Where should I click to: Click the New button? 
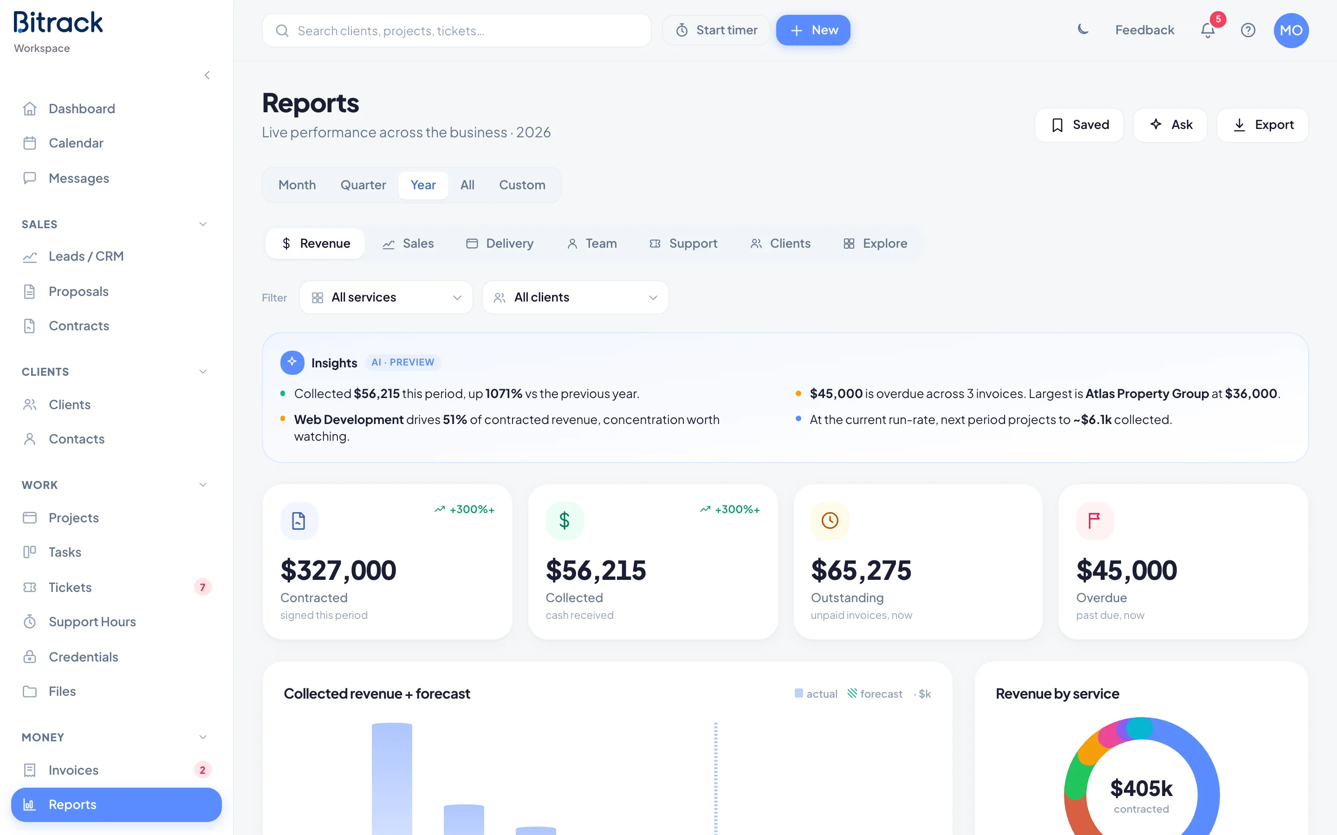(x=813, y=30)
